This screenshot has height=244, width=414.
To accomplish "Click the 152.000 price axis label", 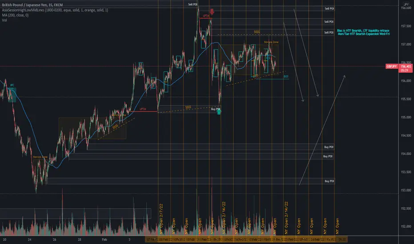I will tap(406, 226).
